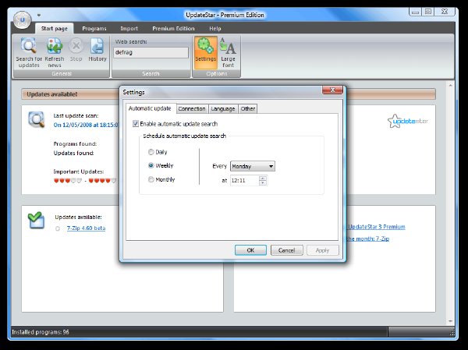Click the Search for updates icon

pos(29,46)
